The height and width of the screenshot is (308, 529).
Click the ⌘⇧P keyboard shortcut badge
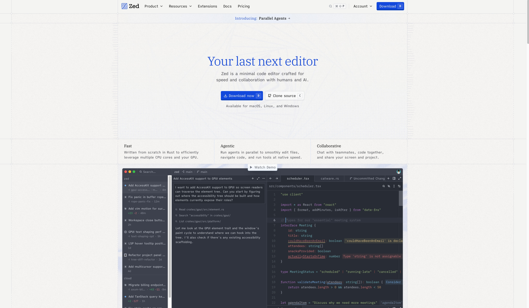pos(340,6)
